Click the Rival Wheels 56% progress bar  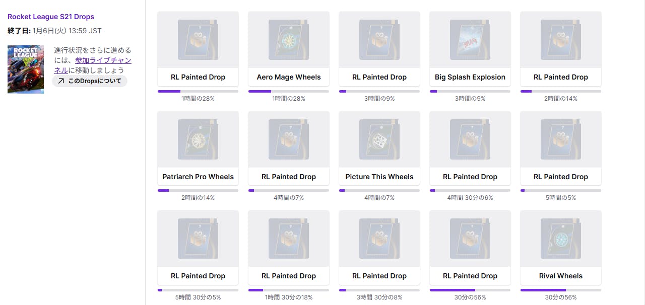point(561,290)
